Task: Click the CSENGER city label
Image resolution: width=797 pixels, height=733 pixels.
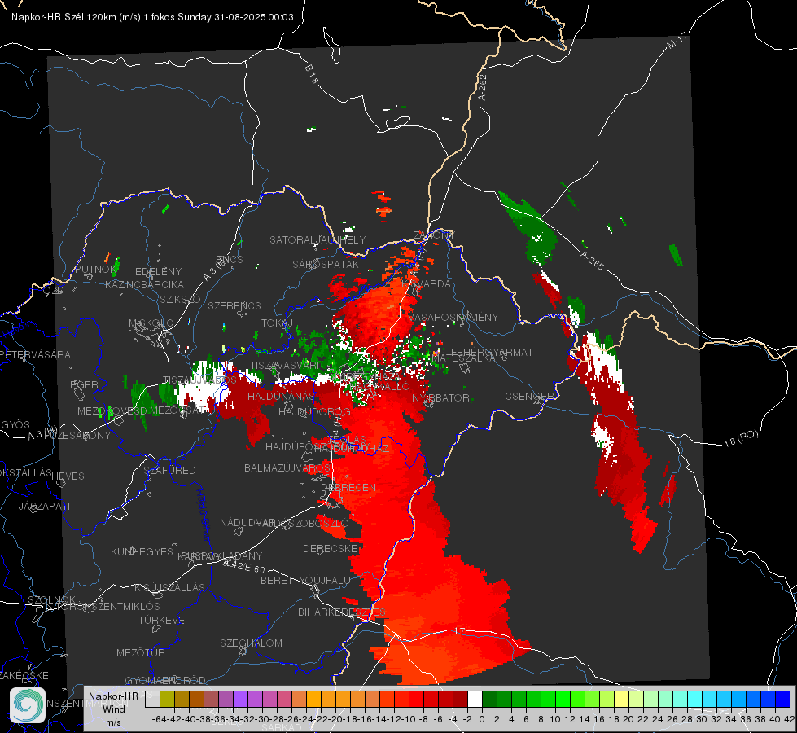Action: coord(529,397)
